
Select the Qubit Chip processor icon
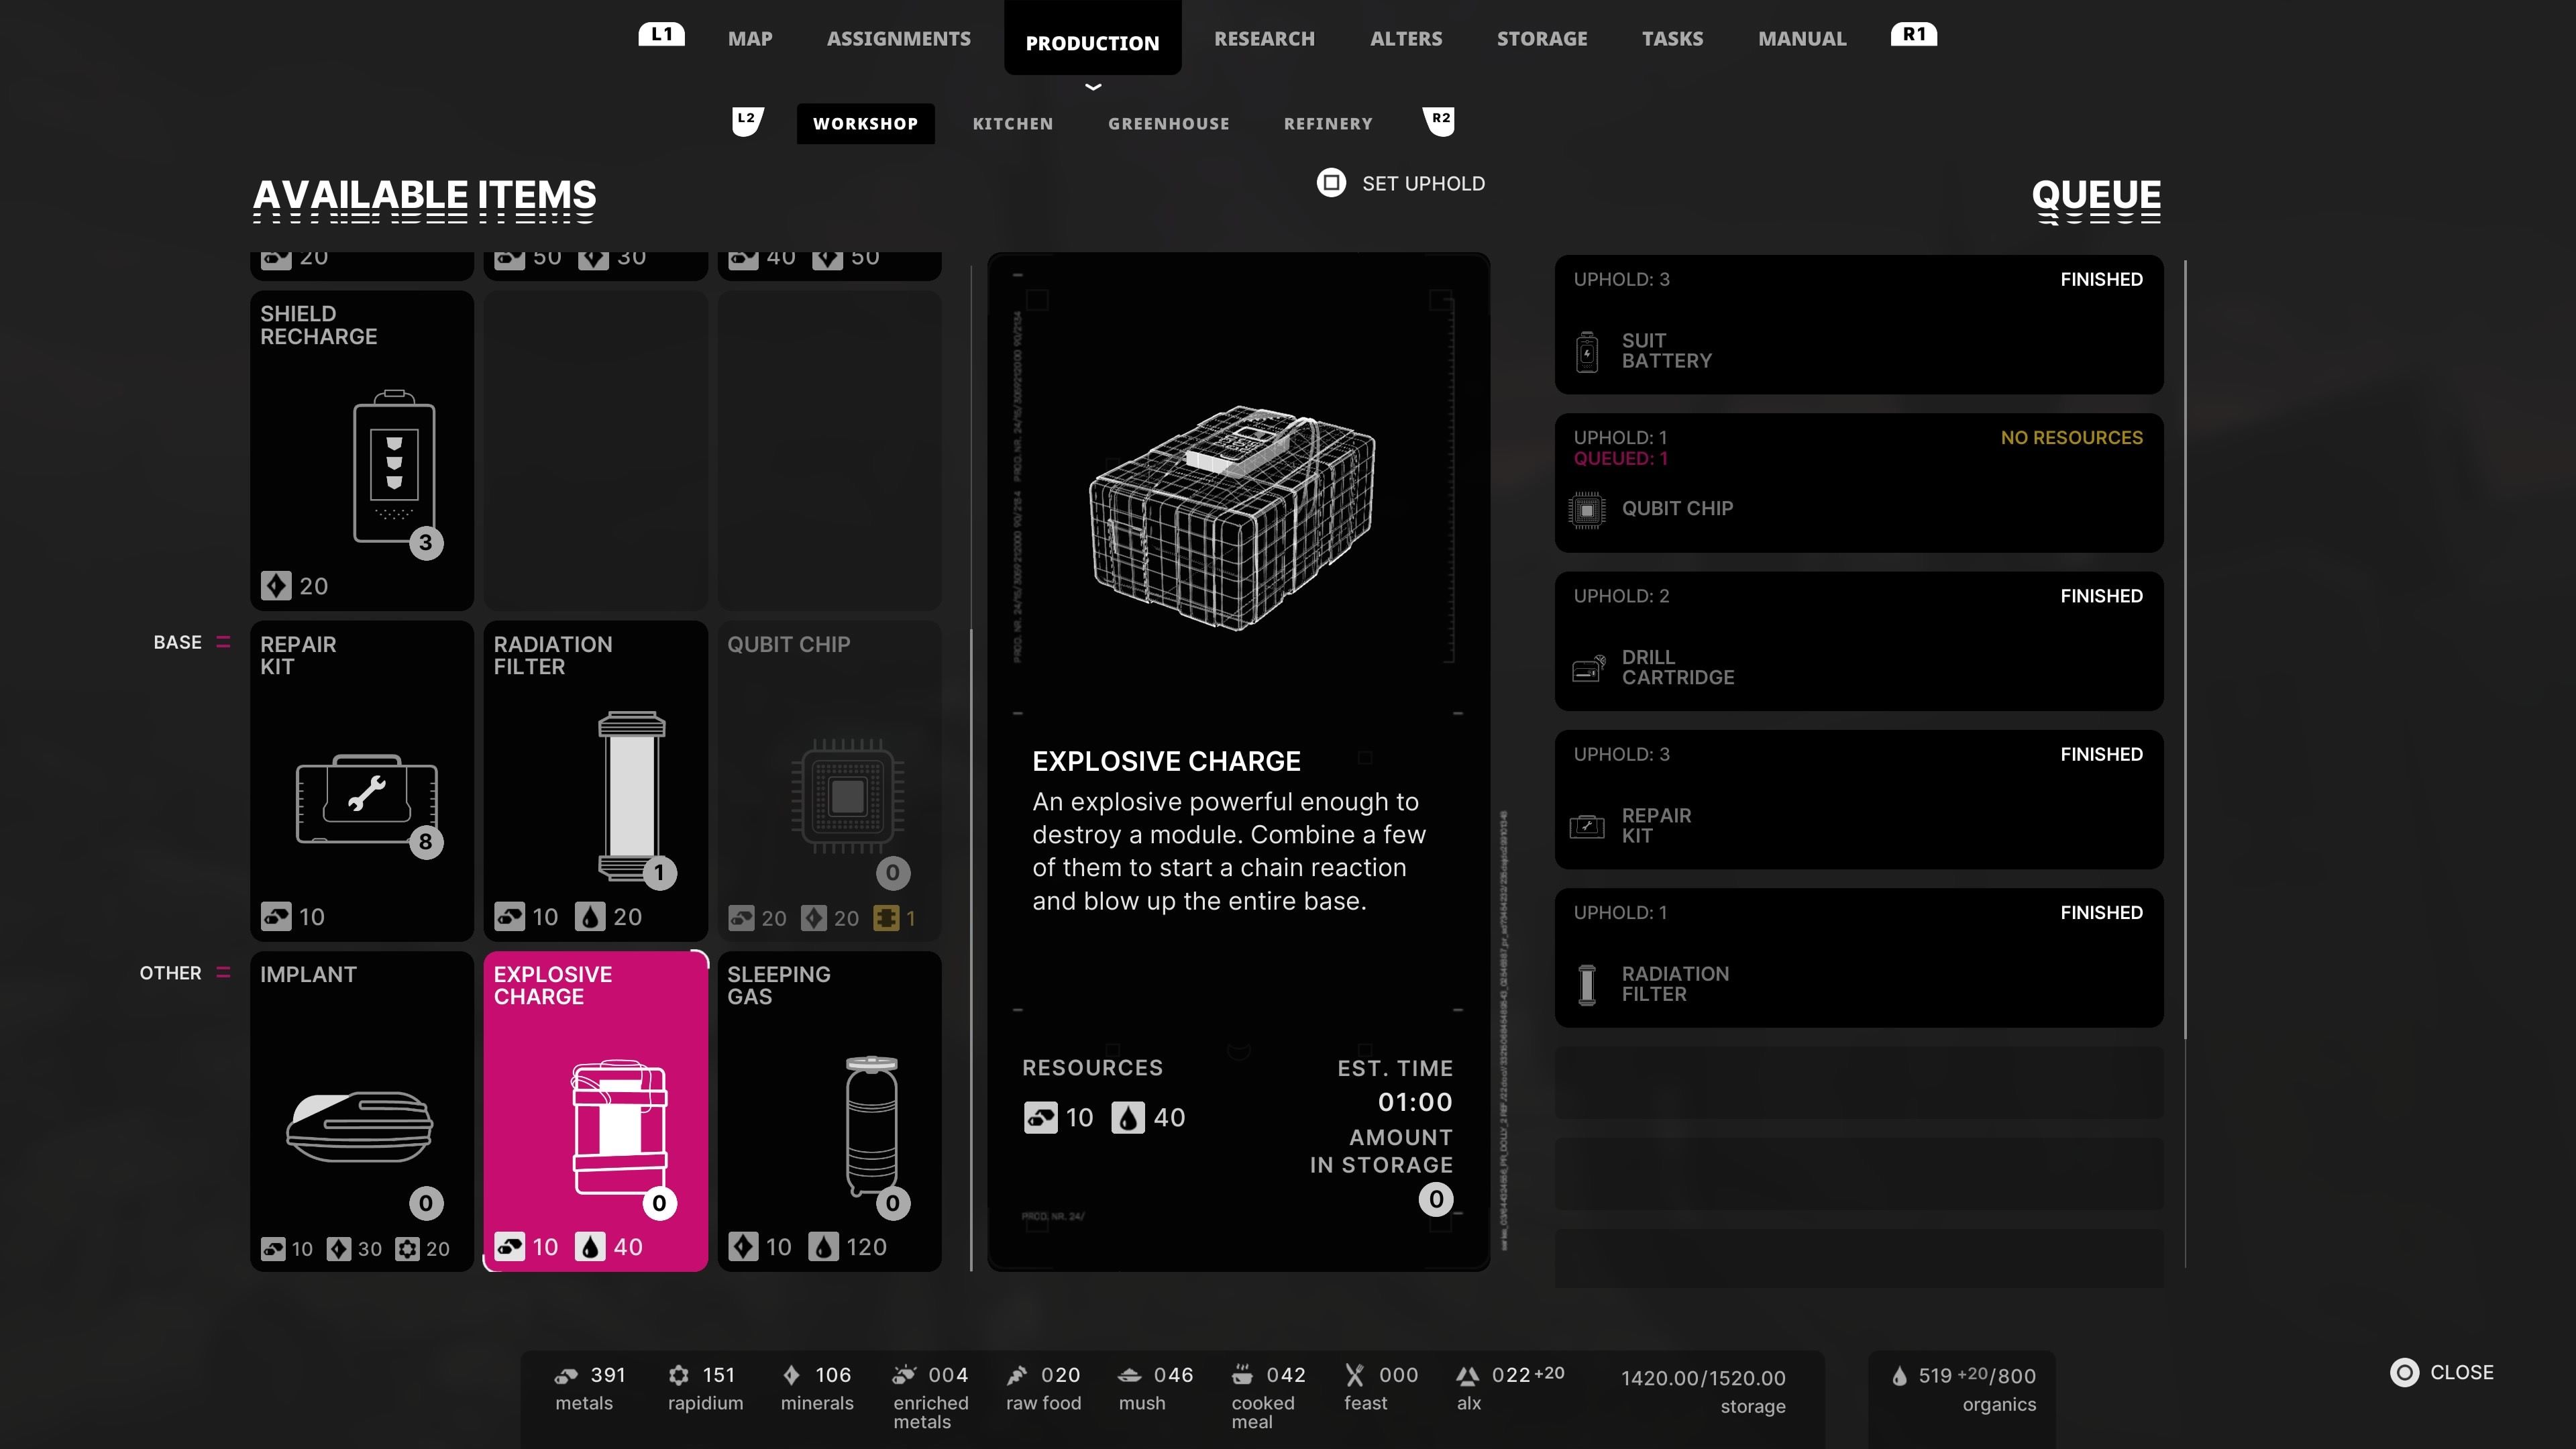pos(848,796)
